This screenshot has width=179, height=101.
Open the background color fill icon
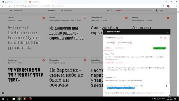pyautogui.click(x=157, y=11)
